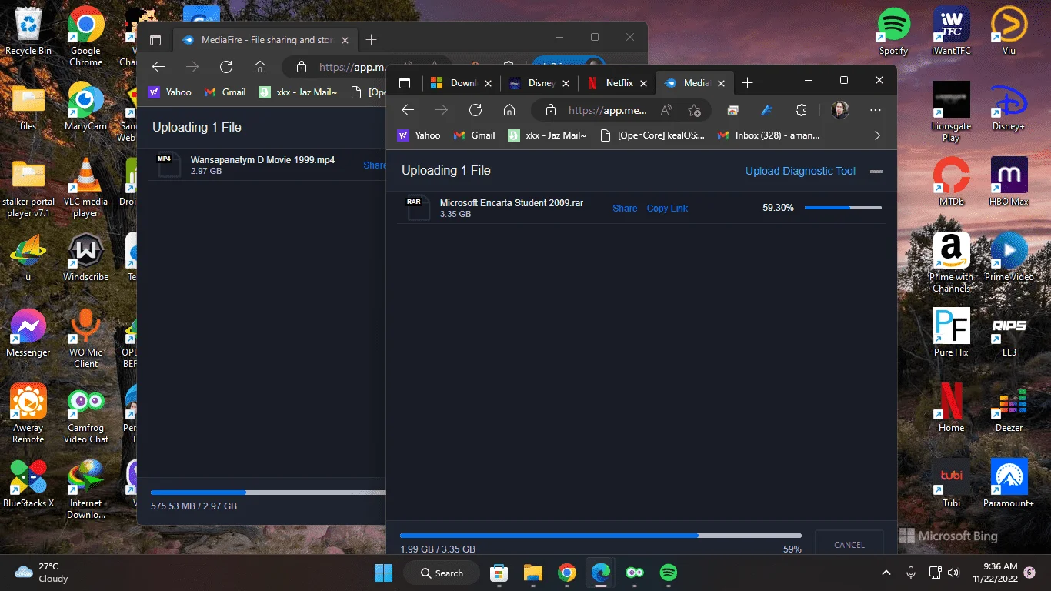Click overall 1.99 GB / 3.35 GB progress bar
Image resolution: width=1051 pixels, height=591 pixels.
600,535
